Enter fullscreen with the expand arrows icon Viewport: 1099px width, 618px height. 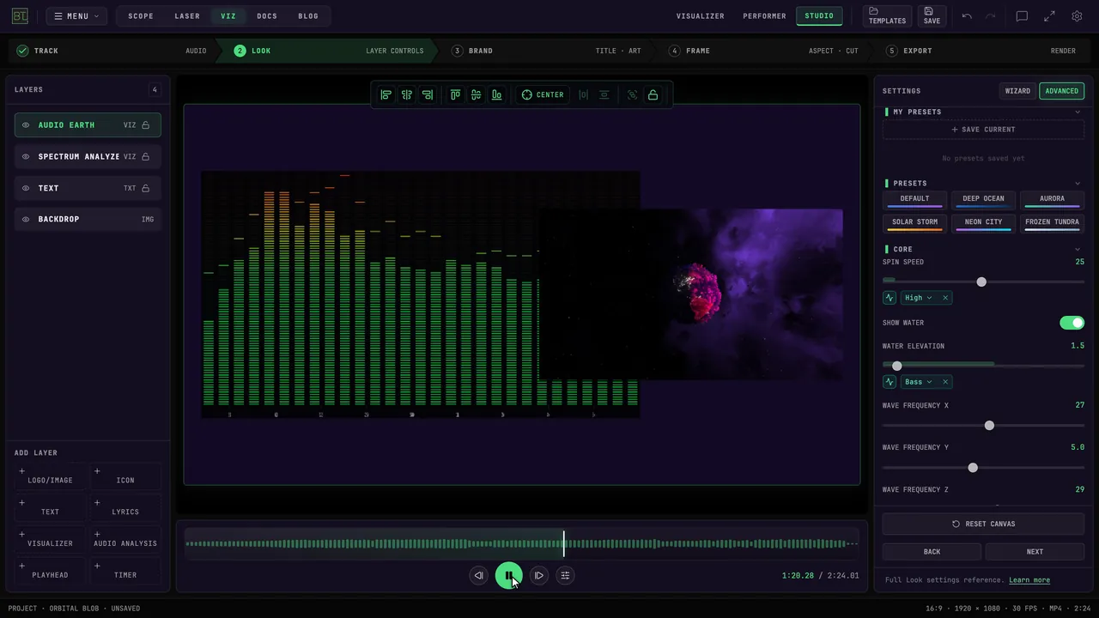pyautogui.click(x=1049, y=16)
